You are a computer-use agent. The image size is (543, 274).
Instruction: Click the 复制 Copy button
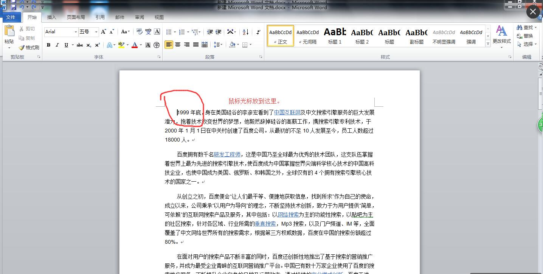coord(26,38)
